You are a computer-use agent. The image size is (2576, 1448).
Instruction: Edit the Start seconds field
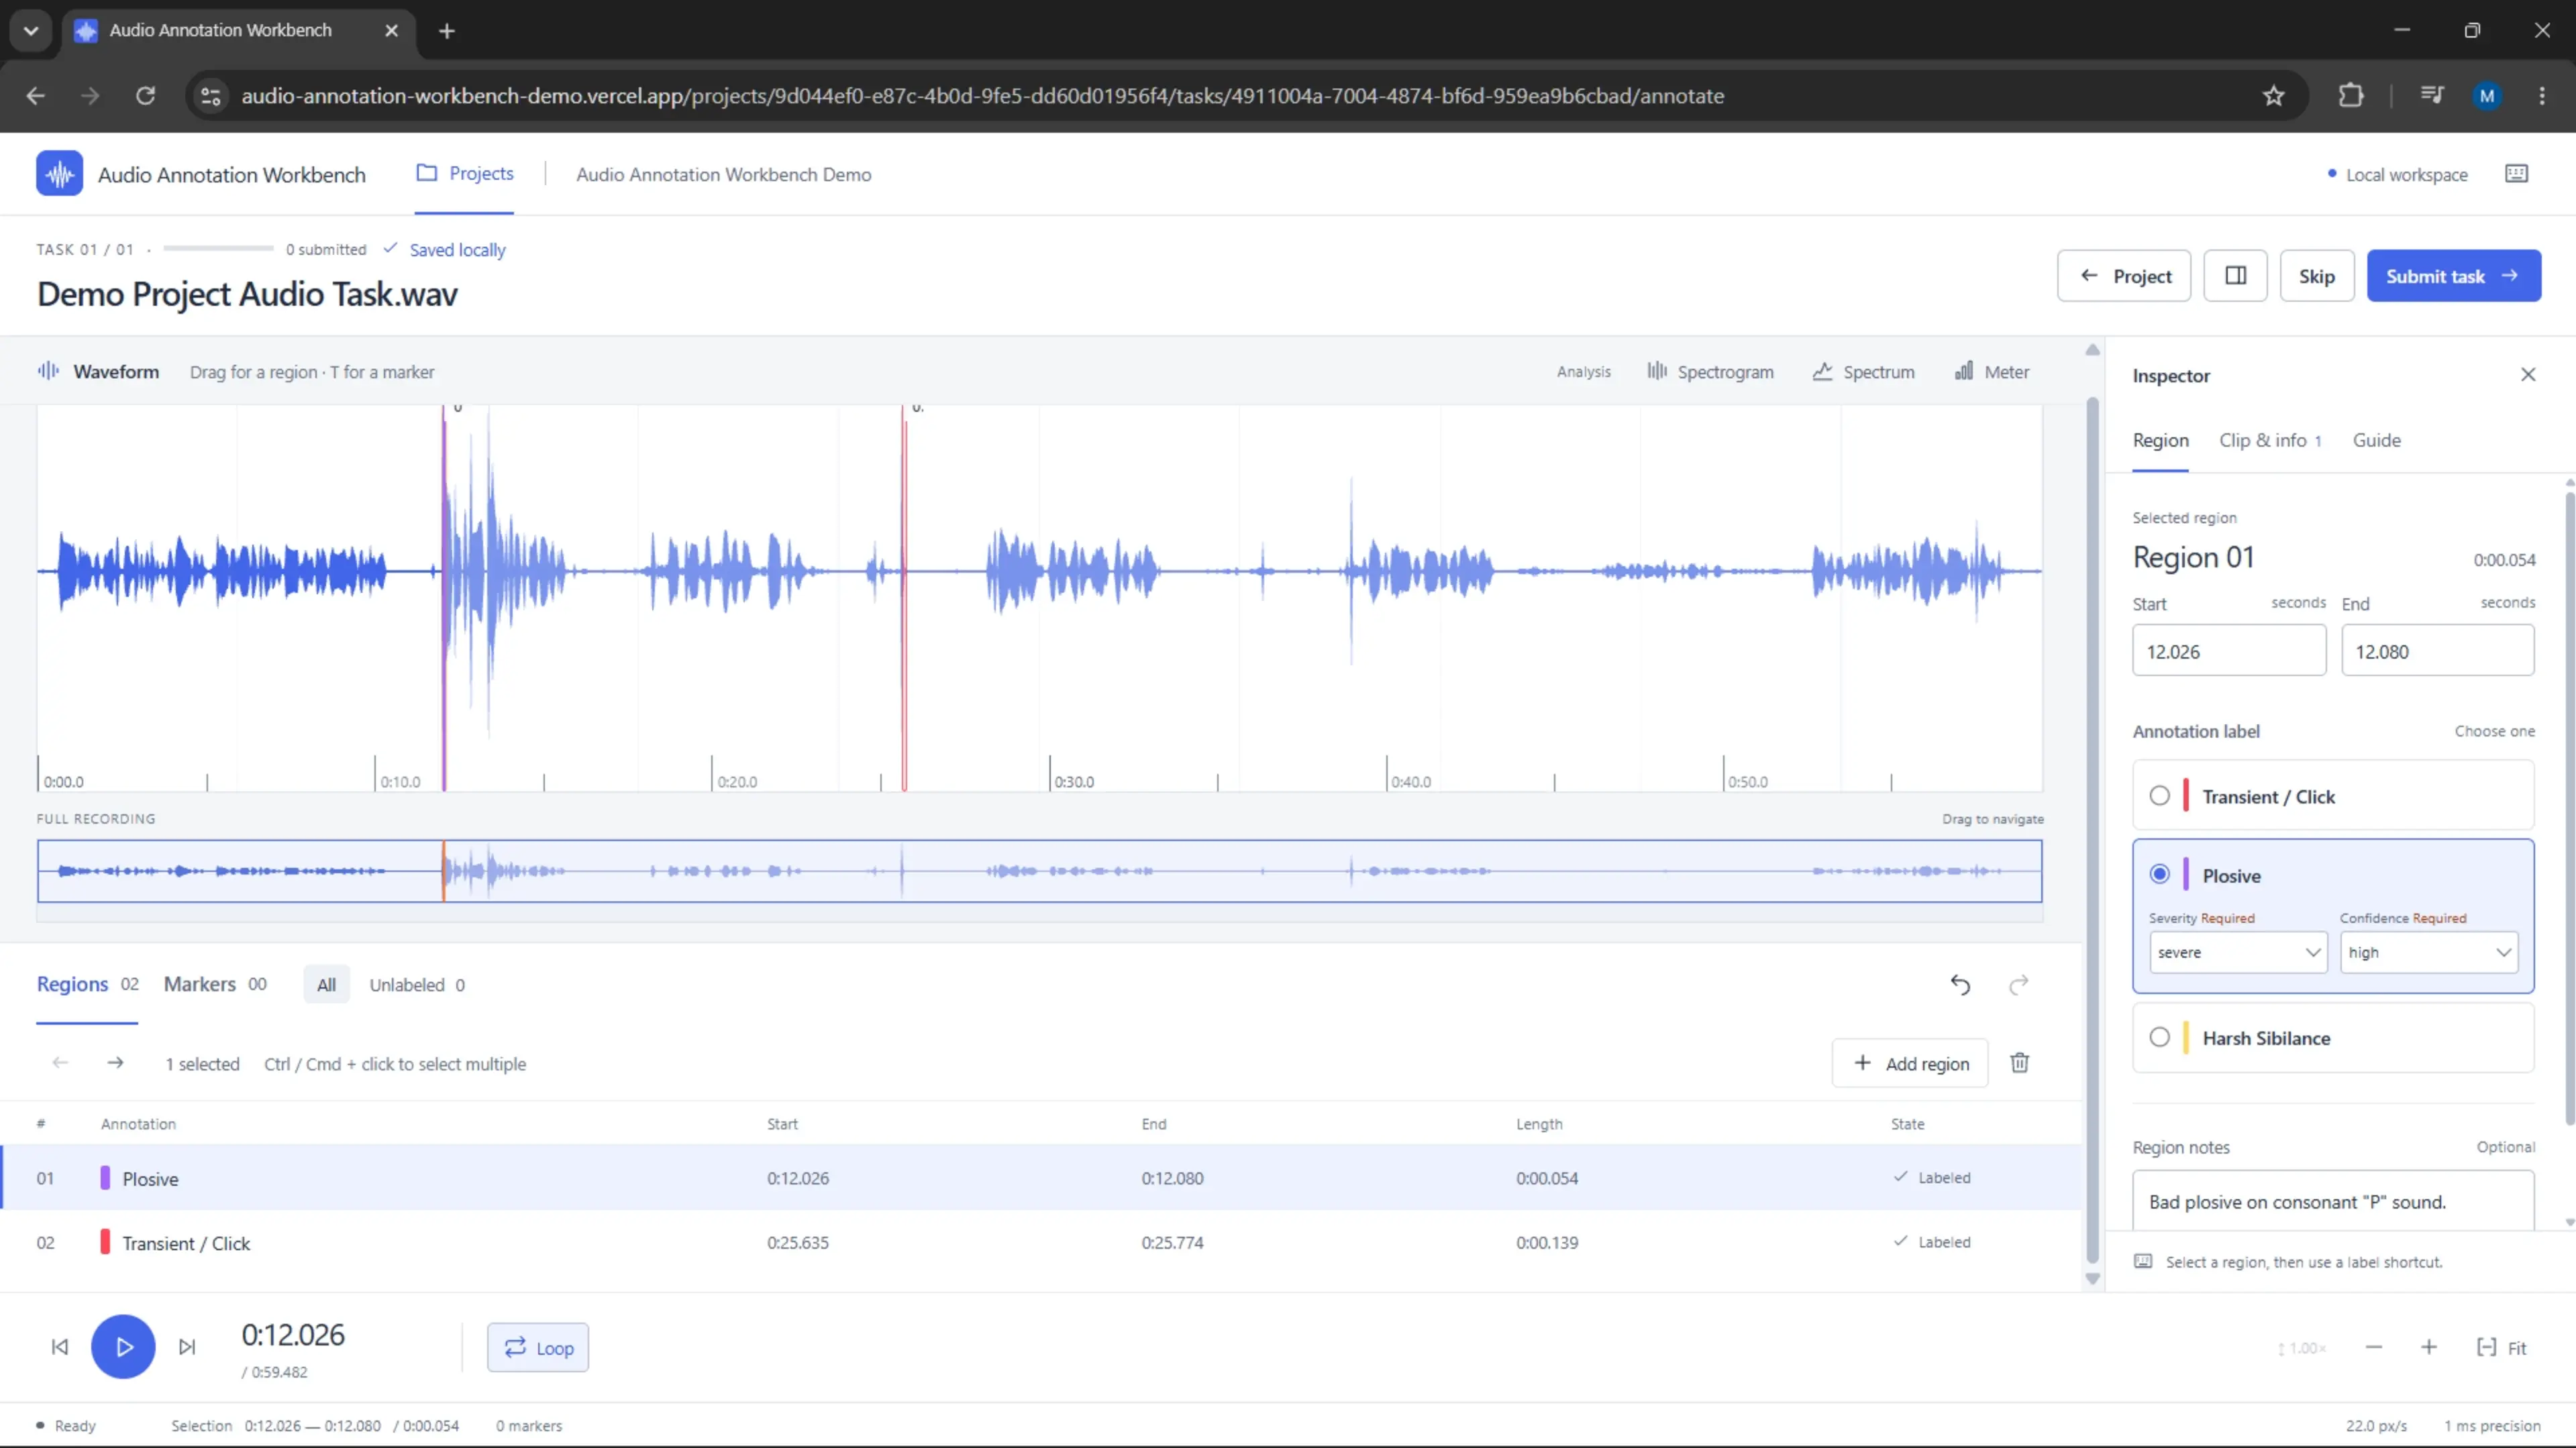(2229, 651)
